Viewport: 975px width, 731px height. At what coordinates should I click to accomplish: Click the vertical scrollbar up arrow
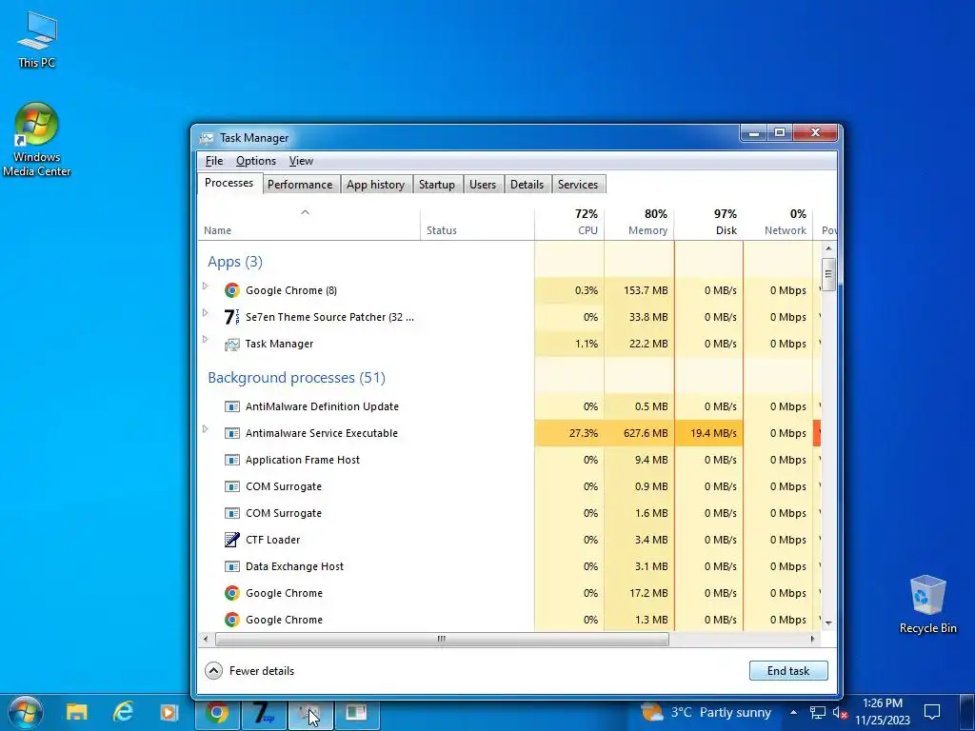[x=828, y=248]
